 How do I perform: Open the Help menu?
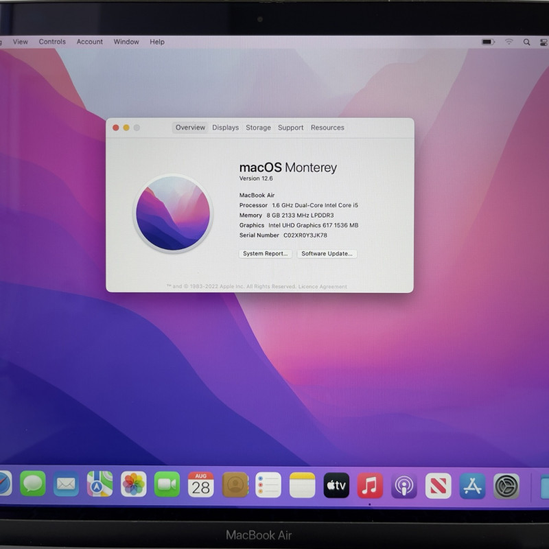click(157, 42)
